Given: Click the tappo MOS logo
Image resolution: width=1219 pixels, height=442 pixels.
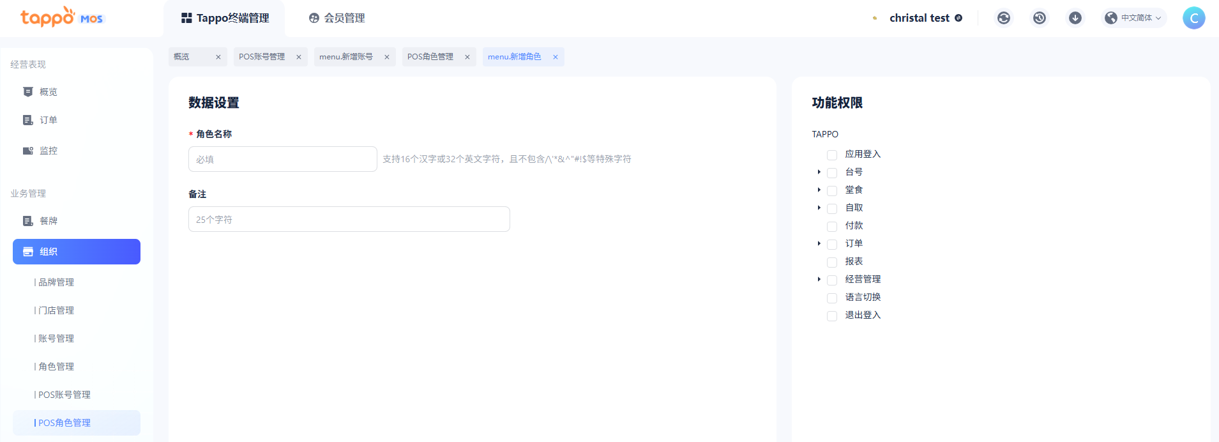Looking at the screenshot, I should (x=61, y=18).
